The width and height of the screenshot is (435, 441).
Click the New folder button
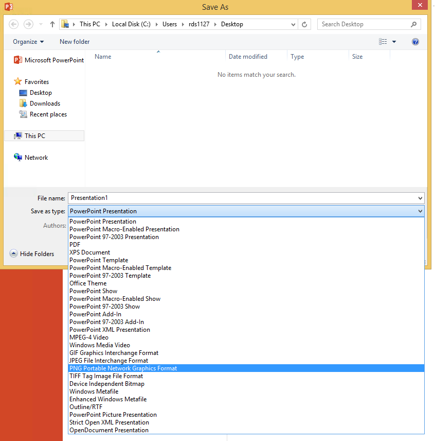75,42
